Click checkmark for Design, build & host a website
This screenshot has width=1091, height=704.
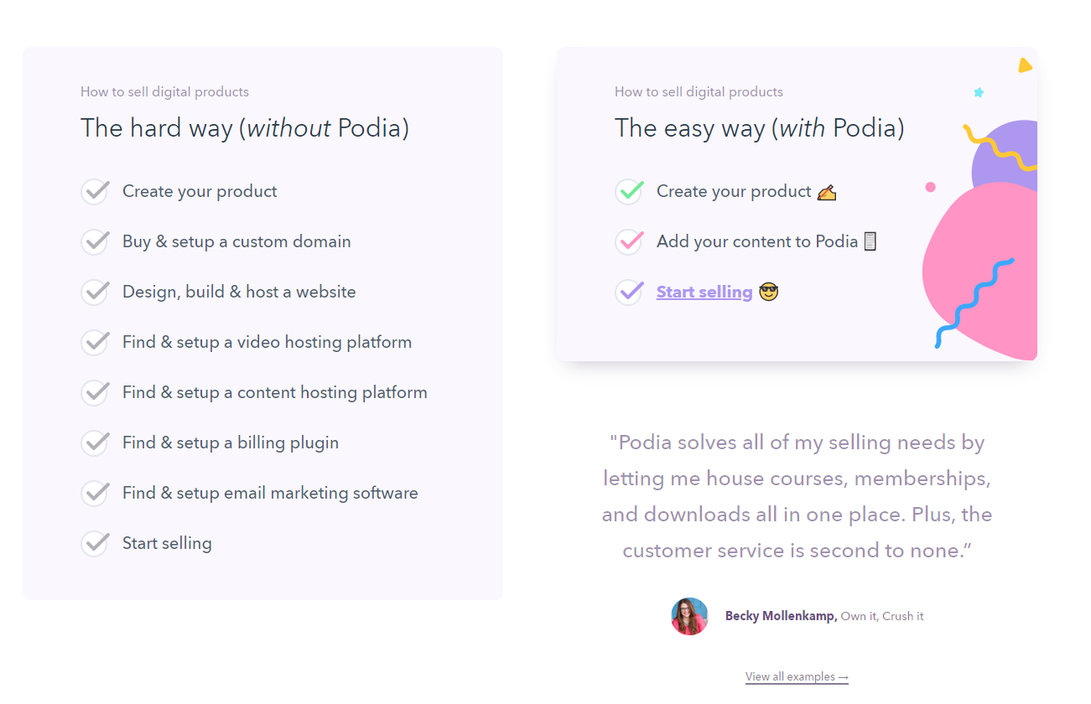point(95,292)
